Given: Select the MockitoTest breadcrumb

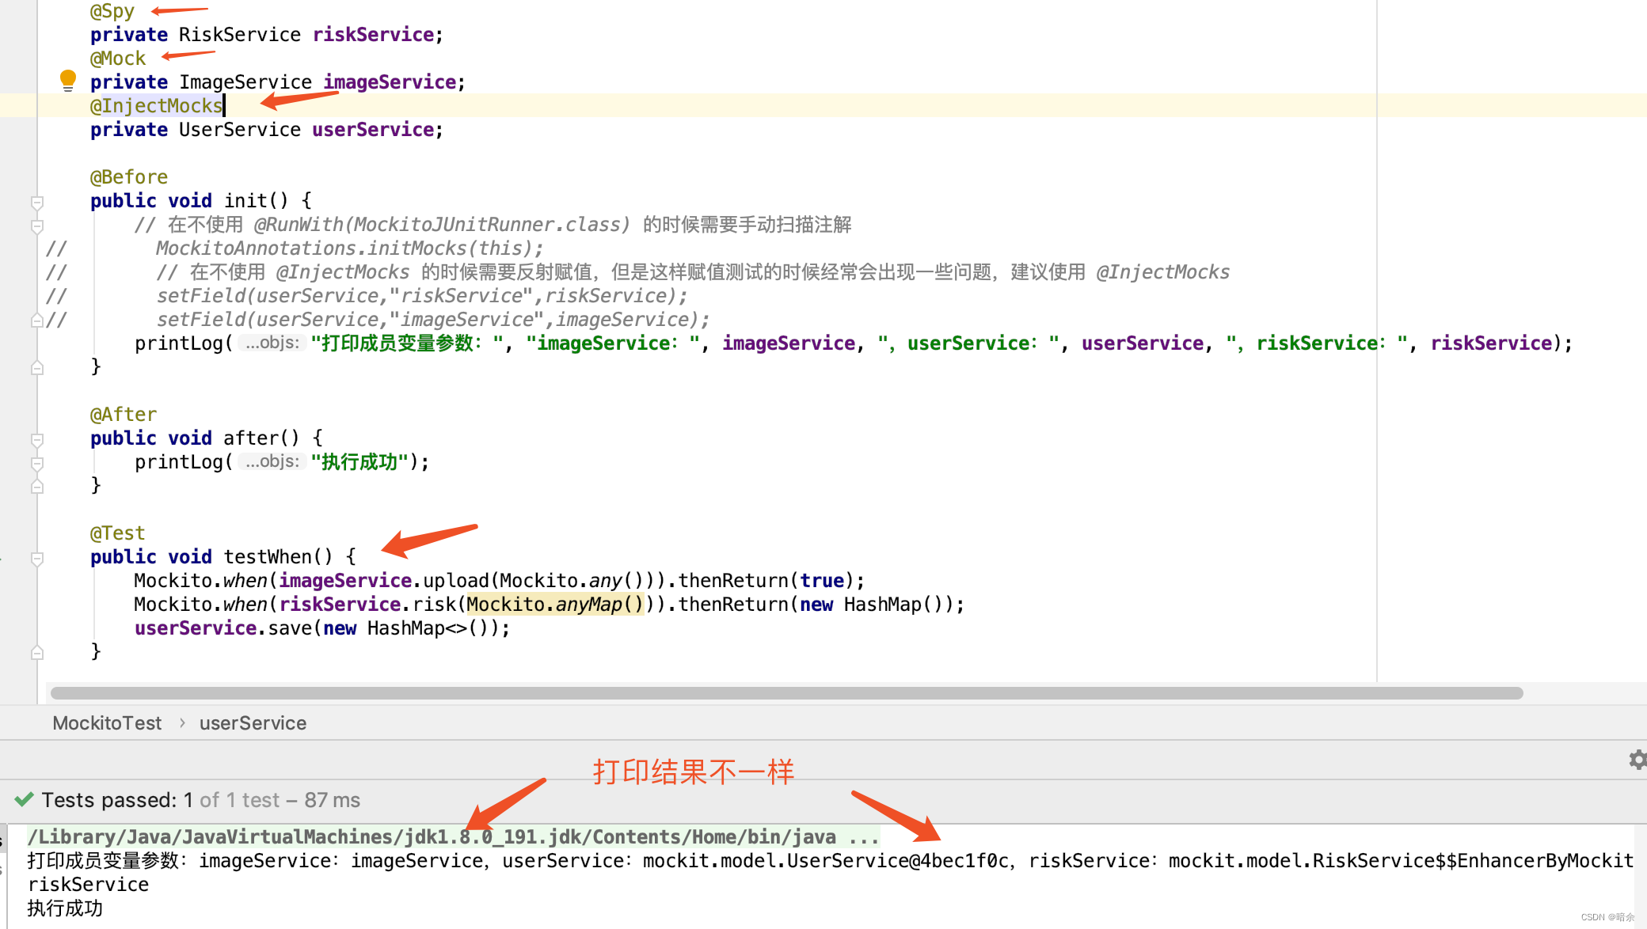Looking at the screenshot, I should pyautogui.click(x=107, y=722).
